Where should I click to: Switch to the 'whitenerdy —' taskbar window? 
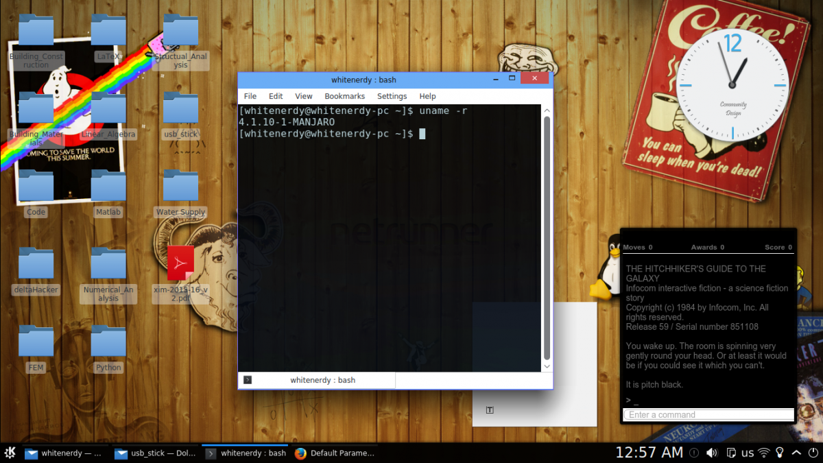64,453
